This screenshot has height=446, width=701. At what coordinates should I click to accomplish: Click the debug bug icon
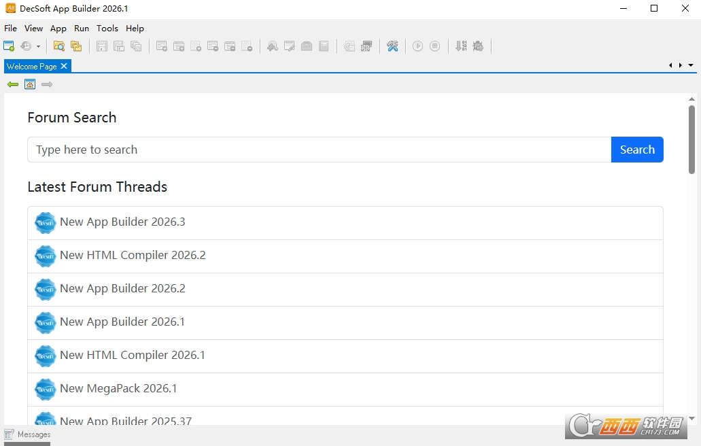(478, 46)
